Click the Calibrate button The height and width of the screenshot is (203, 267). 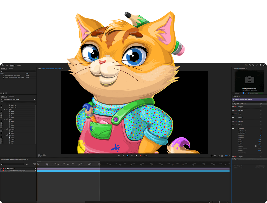[x=237, y=93]
